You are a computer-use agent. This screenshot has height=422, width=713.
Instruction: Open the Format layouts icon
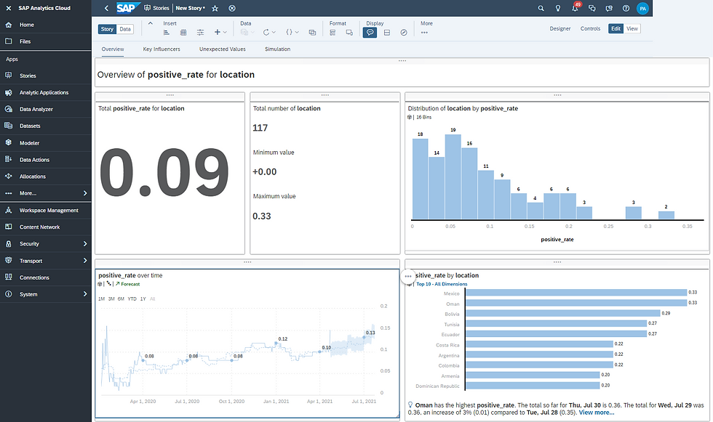tap(333, 32)
